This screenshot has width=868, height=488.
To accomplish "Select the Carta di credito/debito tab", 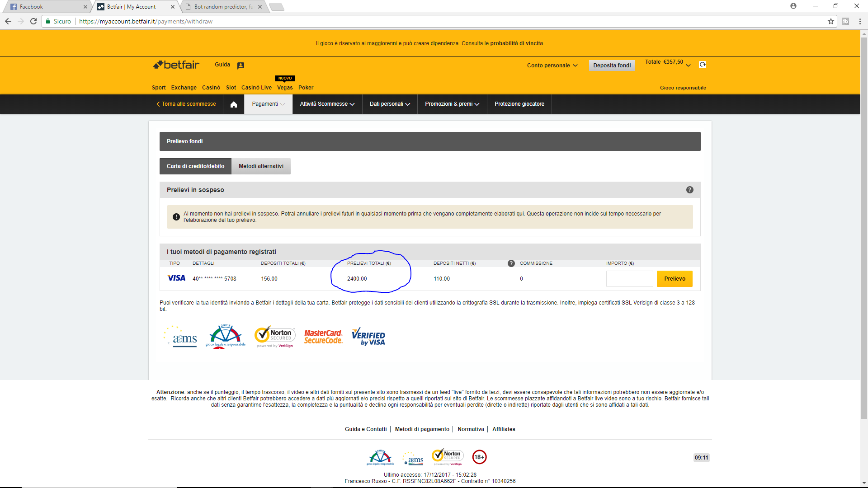I will pyautogui.click(x=195, y=166).
